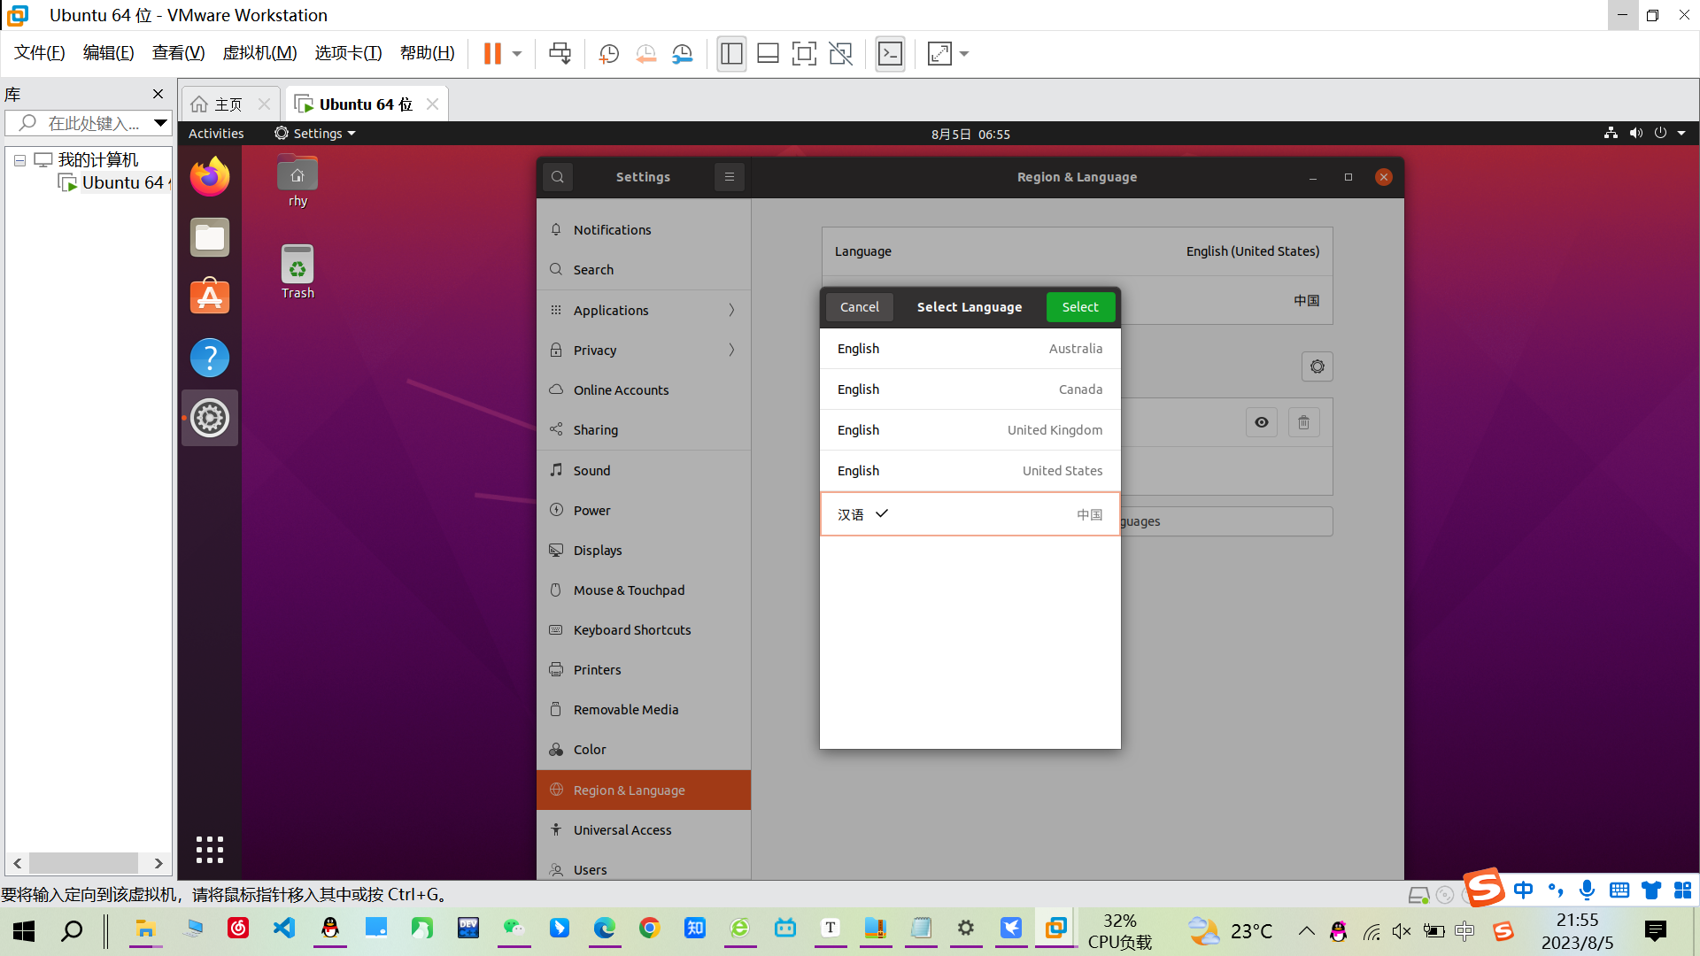Screen dimensions: 1700x956
Task: Open the App Center icon
Action: 210,297
